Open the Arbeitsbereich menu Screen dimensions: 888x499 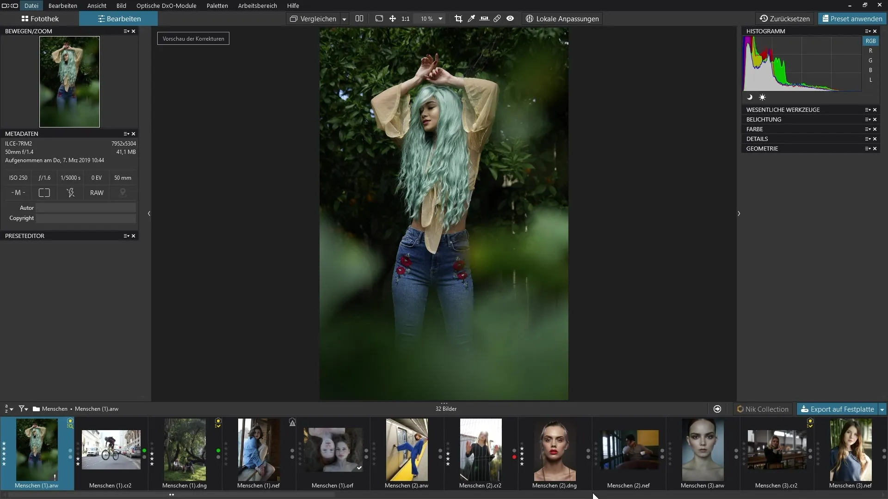point(257,6)
